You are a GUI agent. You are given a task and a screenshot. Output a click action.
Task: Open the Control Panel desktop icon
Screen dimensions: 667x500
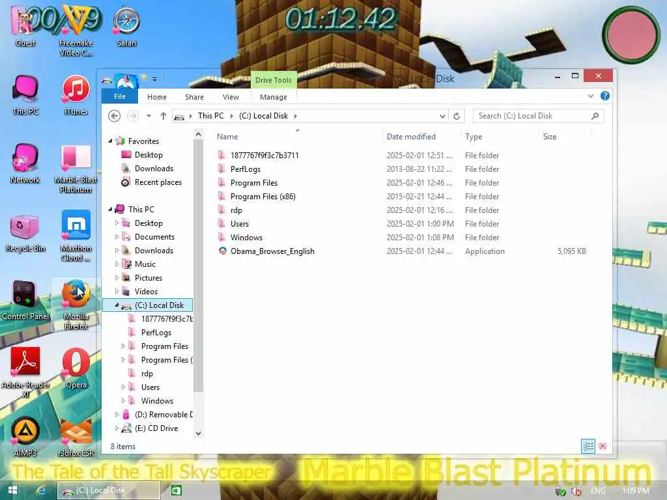click(25, 299)
